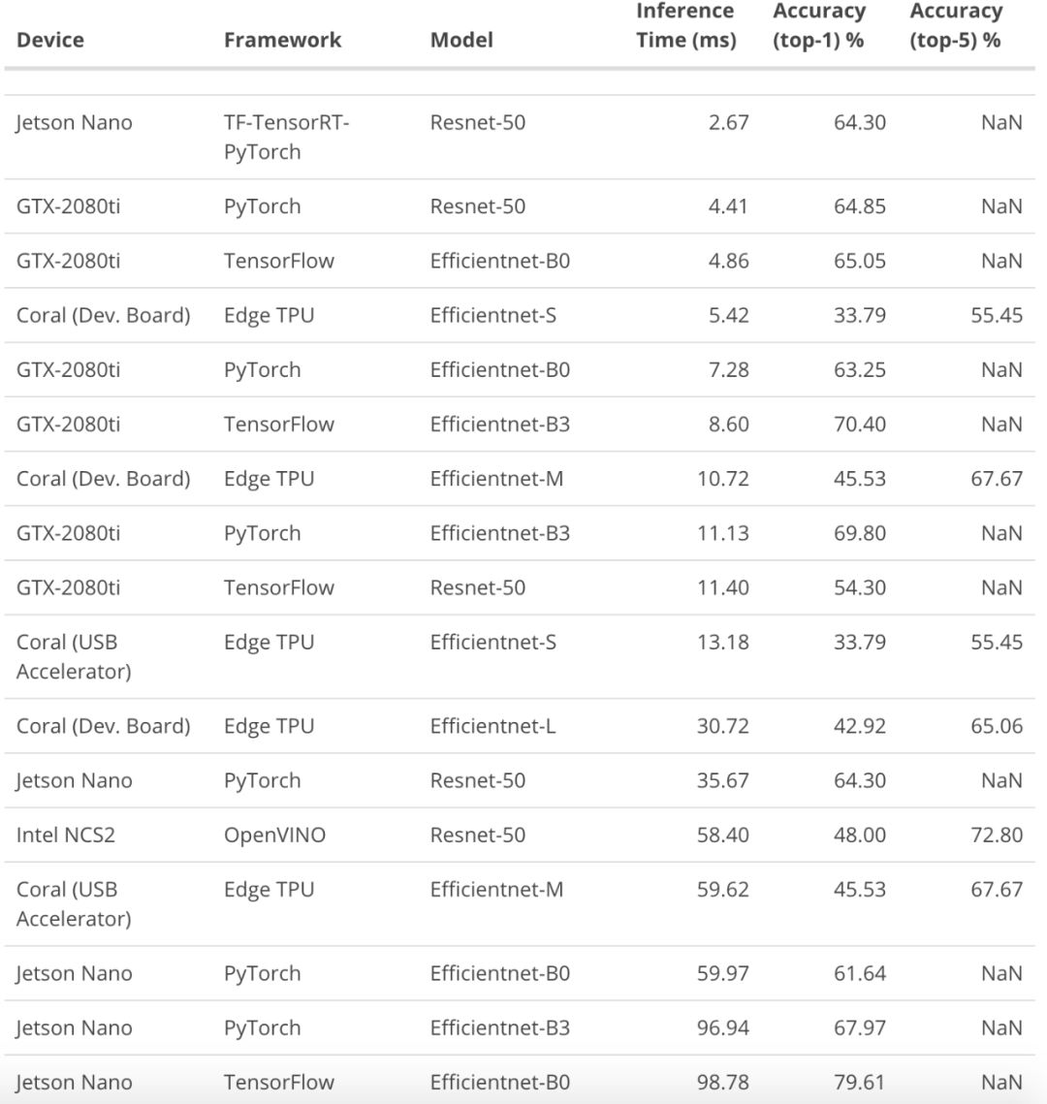Select the 70.40 top-1 accuracy cell
The height and width of the screenshot is (1104, 1047).
(860, 424)
